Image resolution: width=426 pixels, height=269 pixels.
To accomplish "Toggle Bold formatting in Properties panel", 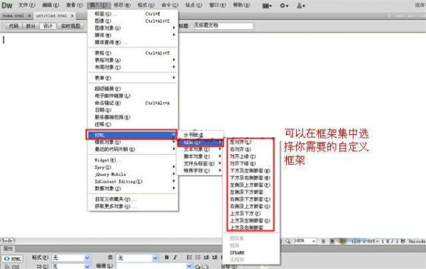I will click(x=167, y=258).
